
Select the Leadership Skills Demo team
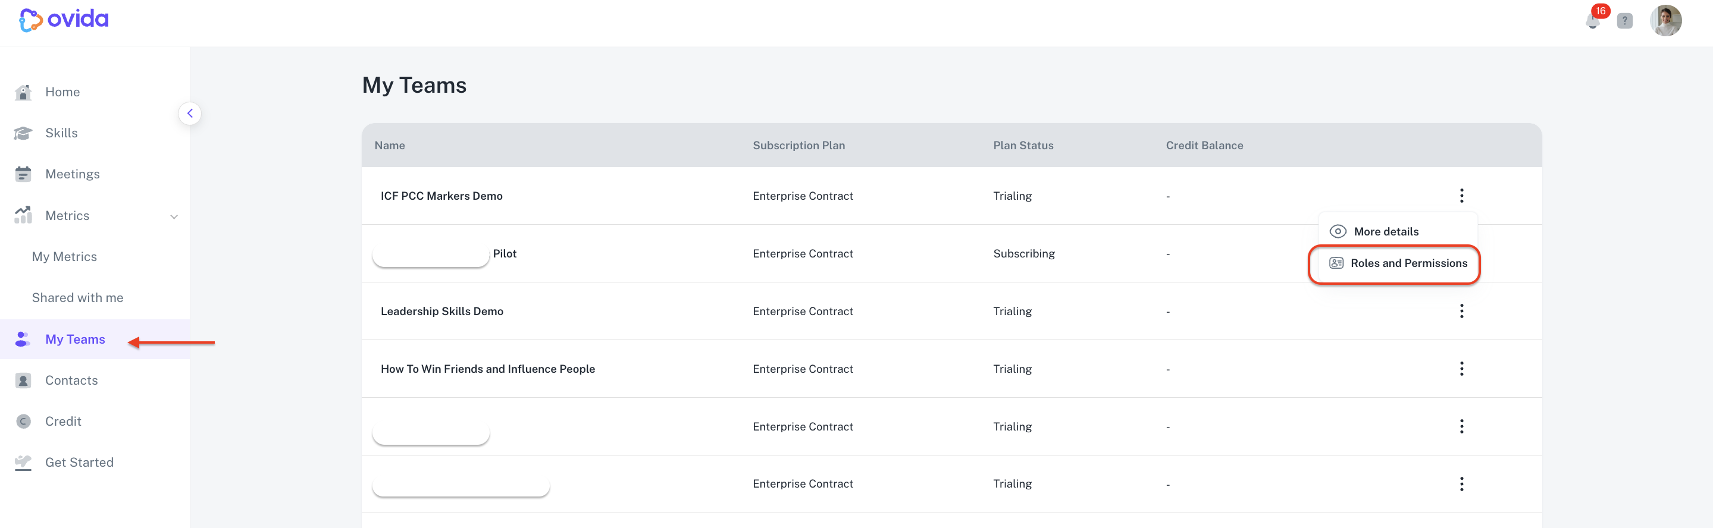pos(441,311)
